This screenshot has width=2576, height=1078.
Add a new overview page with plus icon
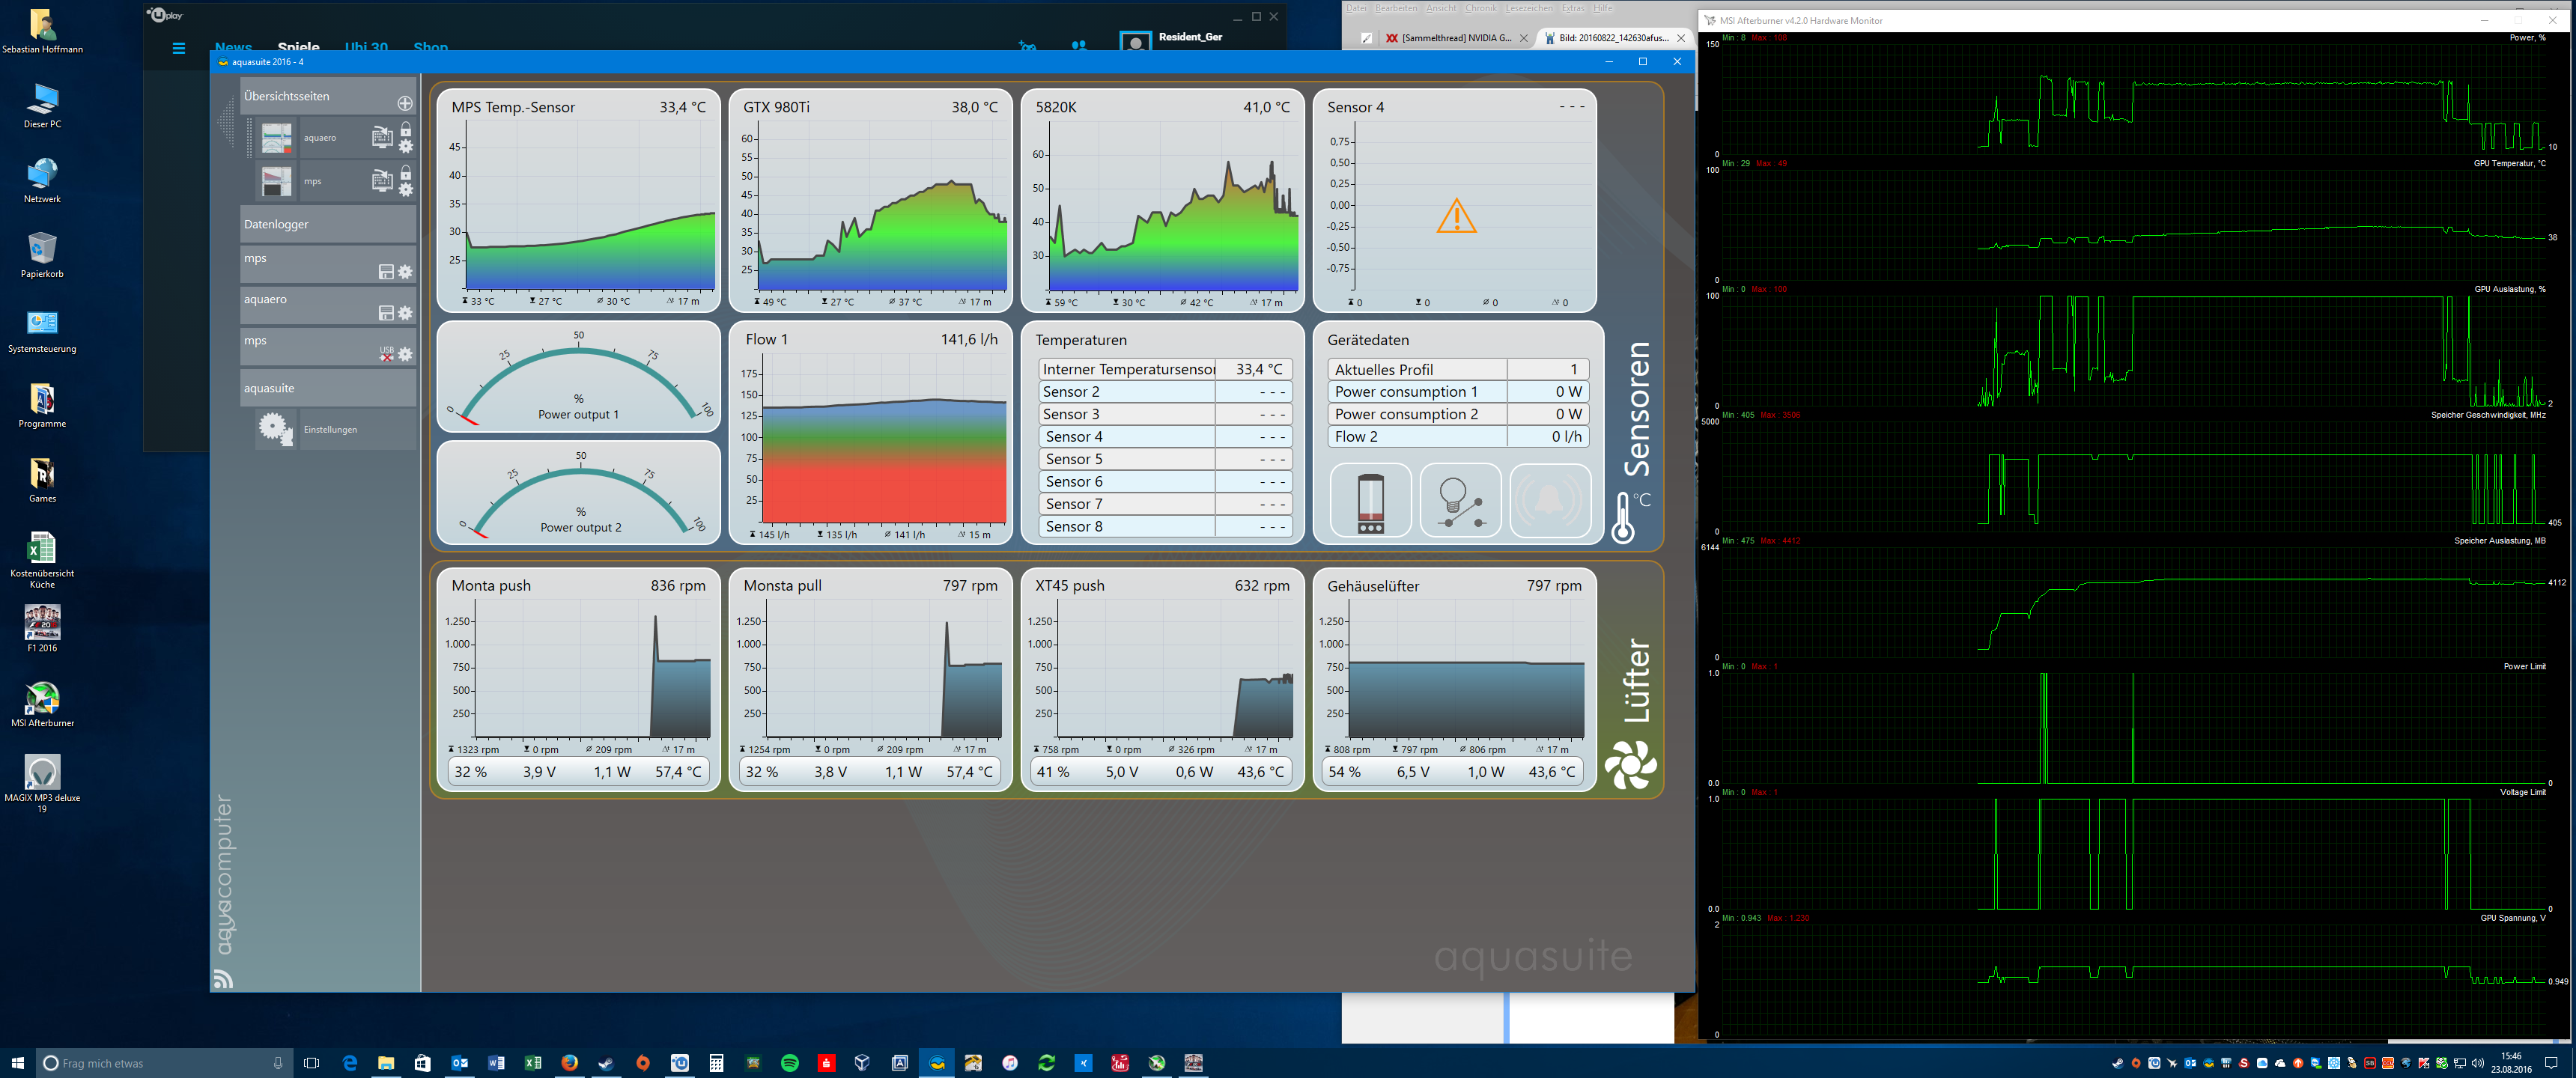pyautogui.click(x=405, y=103)
